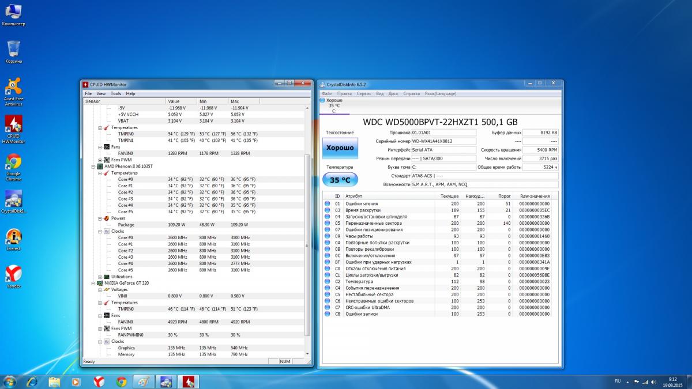Screen dimensions: 692x389
Task: Switch to CrystalDiskInfo taskbar button
Action: 166,382
